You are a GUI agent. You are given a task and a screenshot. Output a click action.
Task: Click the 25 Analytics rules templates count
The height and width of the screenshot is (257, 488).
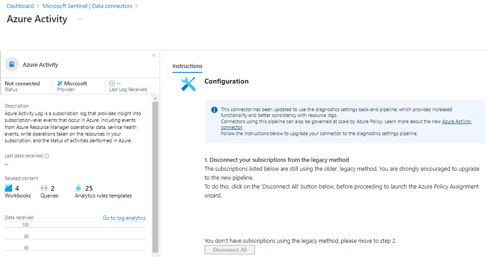[x=89, y=189]
